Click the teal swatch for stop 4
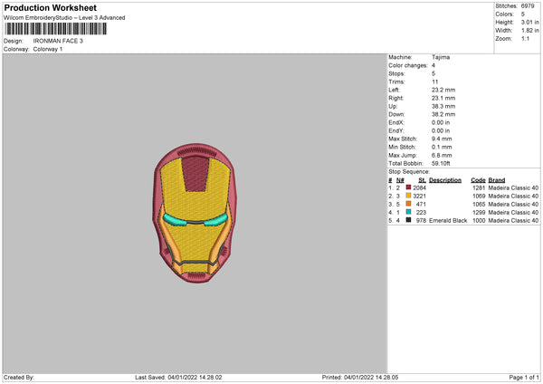The width and height of the screenshot is (543, 384). coord(408,212)
